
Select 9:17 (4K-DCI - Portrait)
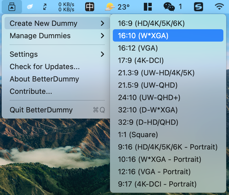coord(168,184)
